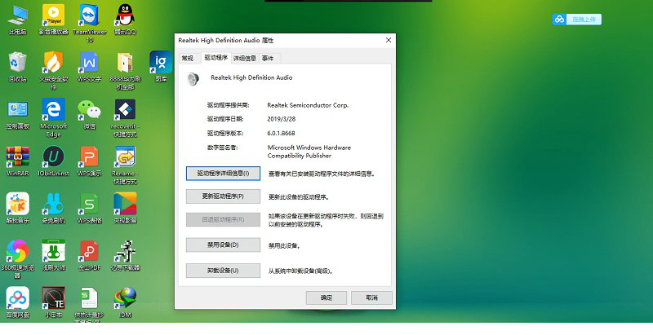Launch the recoverit shortcut
The image size is (653, 335).
[x=126, y=118]
